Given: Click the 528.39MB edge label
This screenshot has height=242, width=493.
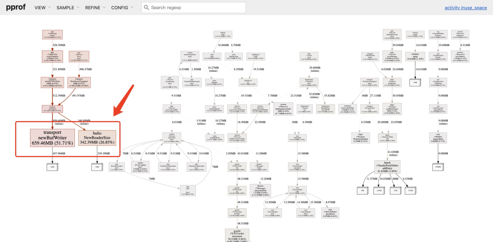Looking at the screenshot, I should (59, 45).
